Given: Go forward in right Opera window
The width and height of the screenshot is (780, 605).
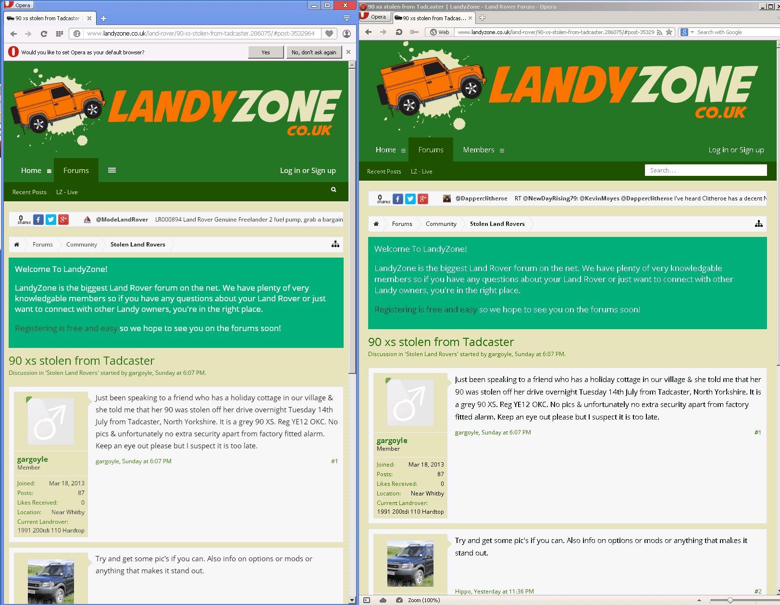Looking at the screenshot, I should tap(383, 32).
